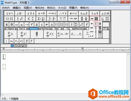Insert plus-minus sign from small bar
The image size is (131, 101).
tap(52, 25)
